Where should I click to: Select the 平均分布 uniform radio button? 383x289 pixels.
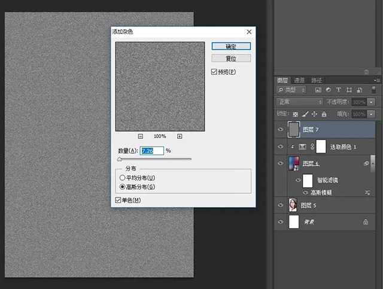pos(123,178)
